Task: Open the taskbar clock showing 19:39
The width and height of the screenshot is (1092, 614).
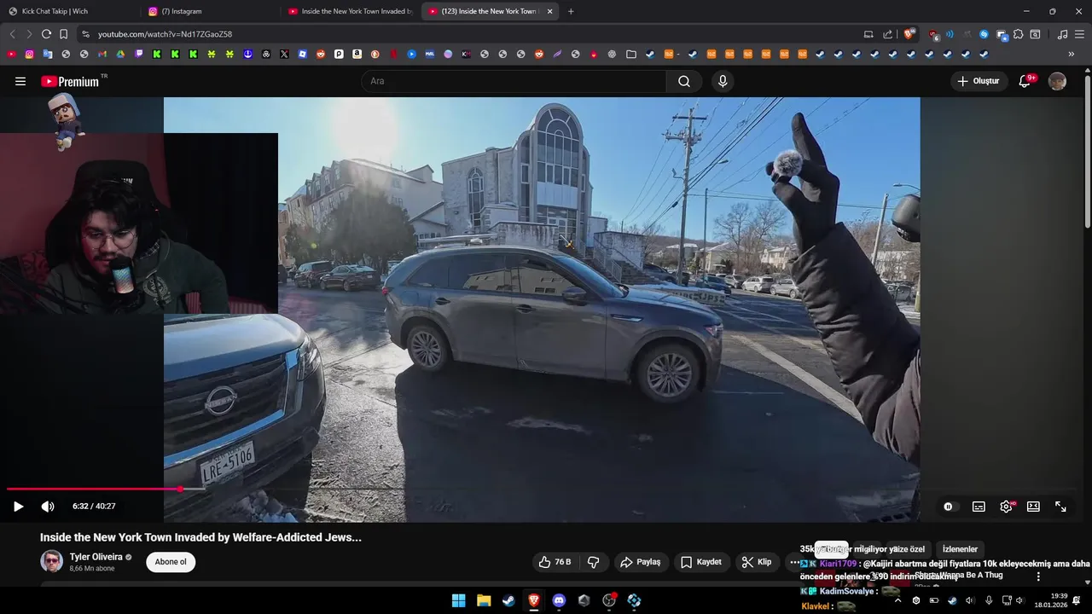Action: pyautogui.click(x=1051, y=600)
